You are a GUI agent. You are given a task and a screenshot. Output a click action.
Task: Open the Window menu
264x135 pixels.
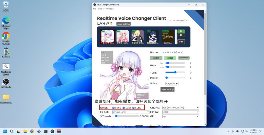[x=110, y=9]
